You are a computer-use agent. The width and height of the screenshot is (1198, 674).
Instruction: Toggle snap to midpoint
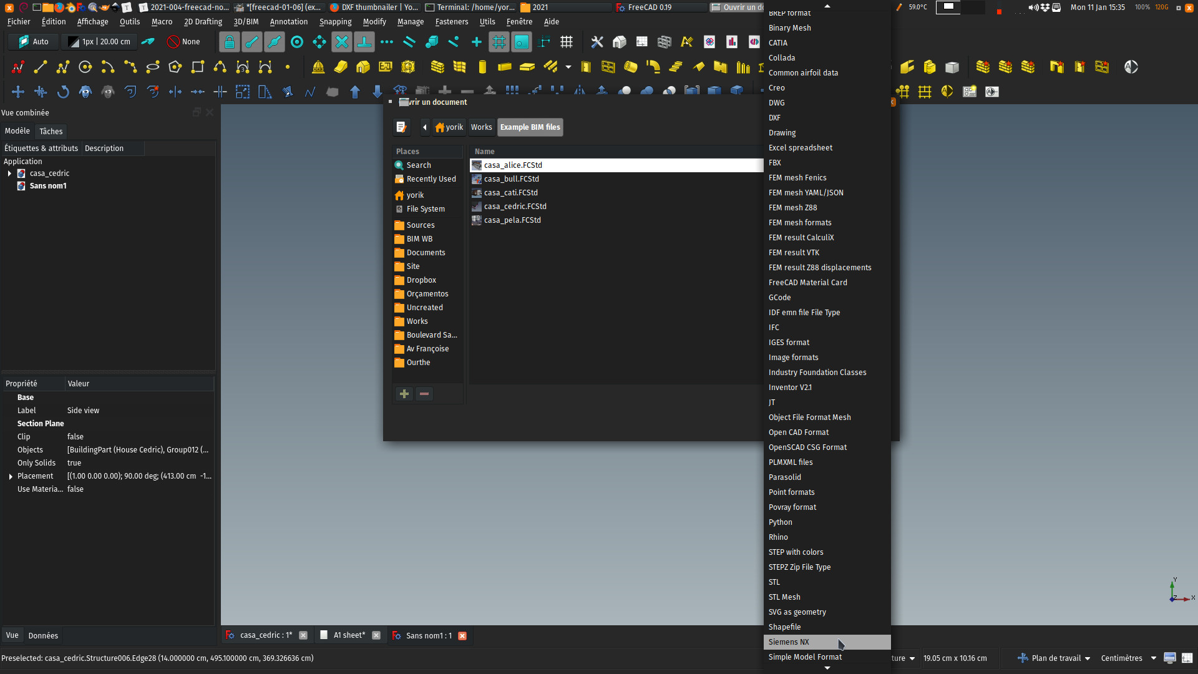(275, 42)
